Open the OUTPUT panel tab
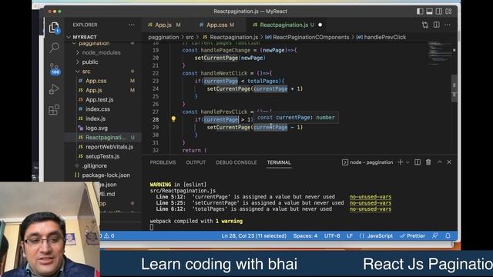493x277 pixels. point(196,162)
